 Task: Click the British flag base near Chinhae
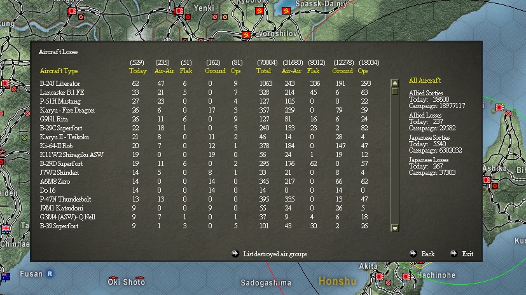coord(6,229)
